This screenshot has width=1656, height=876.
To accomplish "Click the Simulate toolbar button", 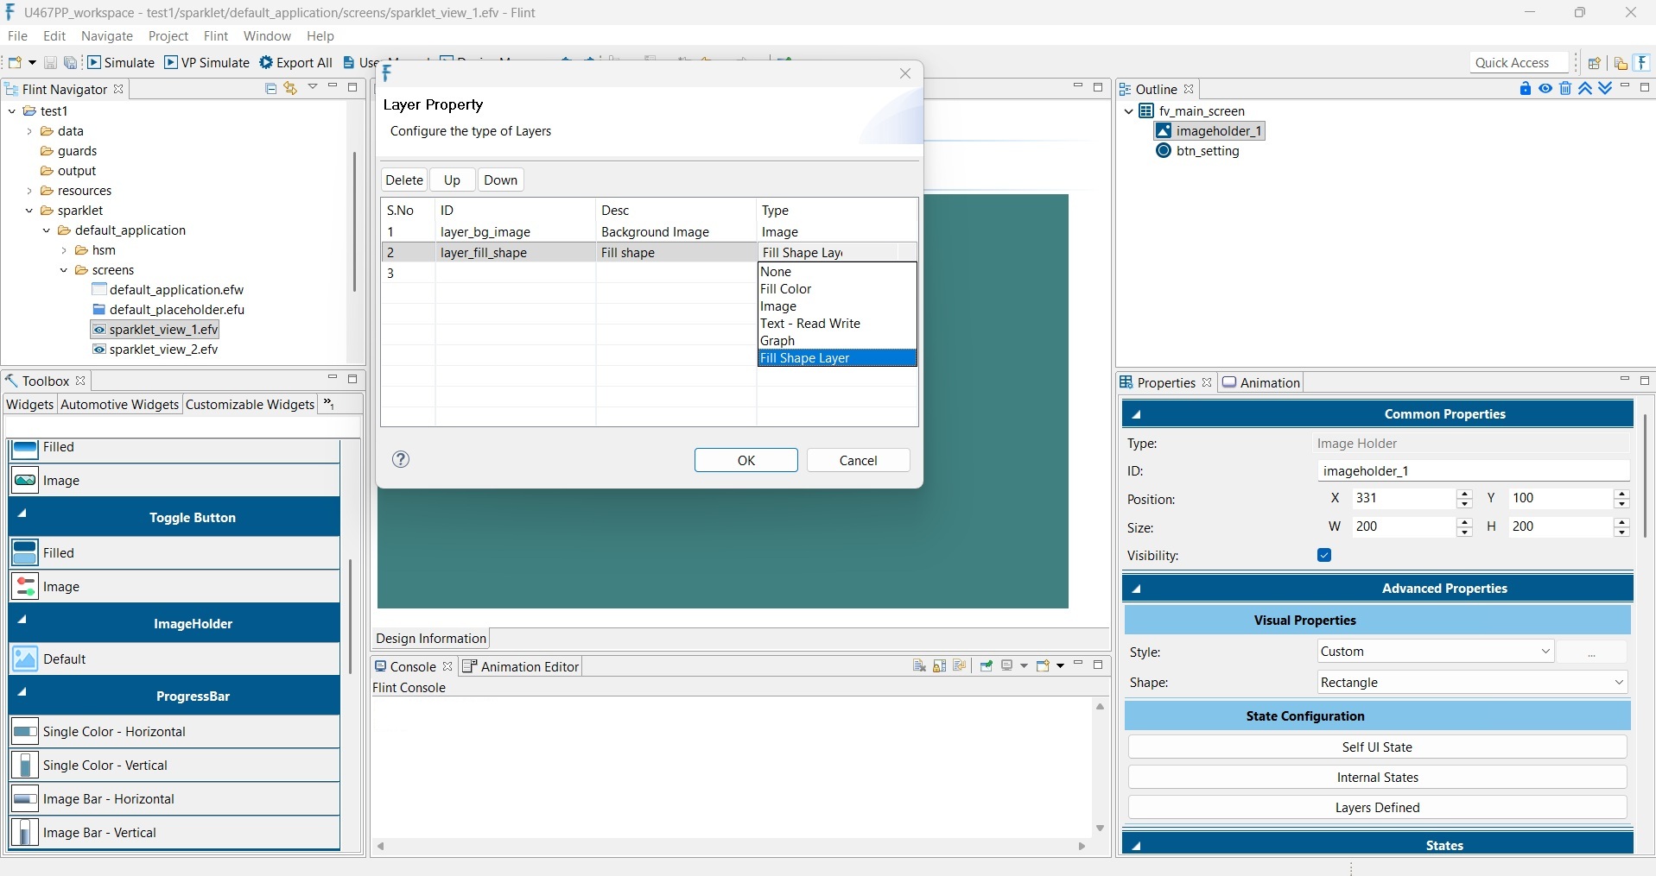I will pos(121,62).
